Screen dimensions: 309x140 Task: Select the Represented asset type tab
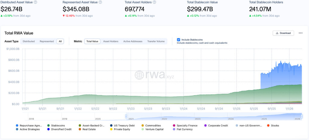click(47, 41)
